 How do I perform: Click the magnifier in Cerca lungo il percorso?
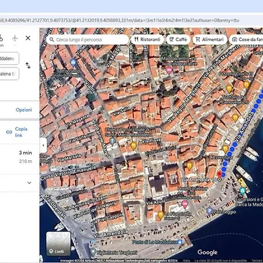click(x=51, y=40)
